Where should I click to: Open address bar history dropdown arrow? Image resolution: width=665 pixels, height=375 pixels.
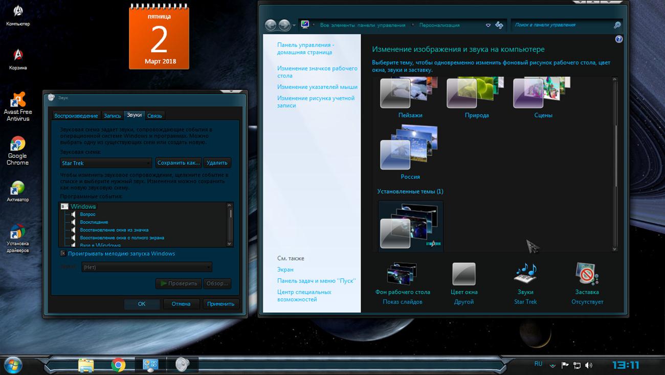[488, 25]
